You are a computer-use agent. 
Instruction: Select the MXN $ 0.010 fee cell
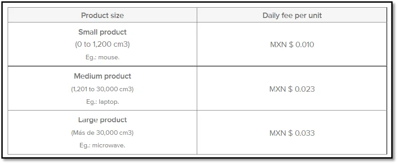coord(292,44)
